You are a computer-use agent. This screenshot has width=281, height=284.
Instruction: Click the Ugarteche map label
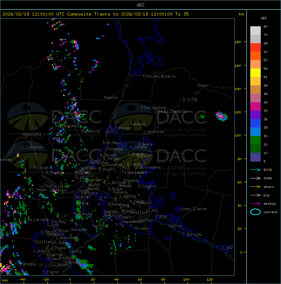(x=83, y=214)
